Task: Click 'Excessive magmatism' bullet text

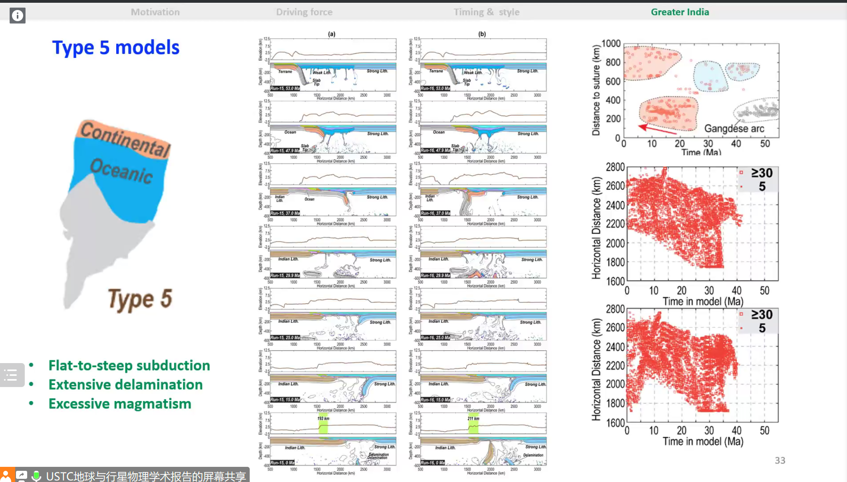Action: 120,404
